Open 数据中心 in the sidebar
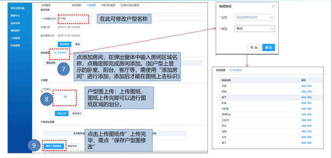Screen dimensions: 332x158 pyautogui.click(x=15, y=15)
